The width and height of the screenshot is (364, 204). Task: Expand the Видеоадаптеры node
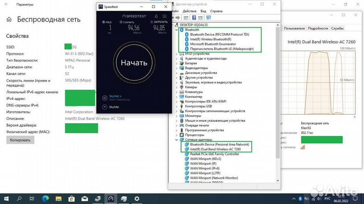point(176,68)
